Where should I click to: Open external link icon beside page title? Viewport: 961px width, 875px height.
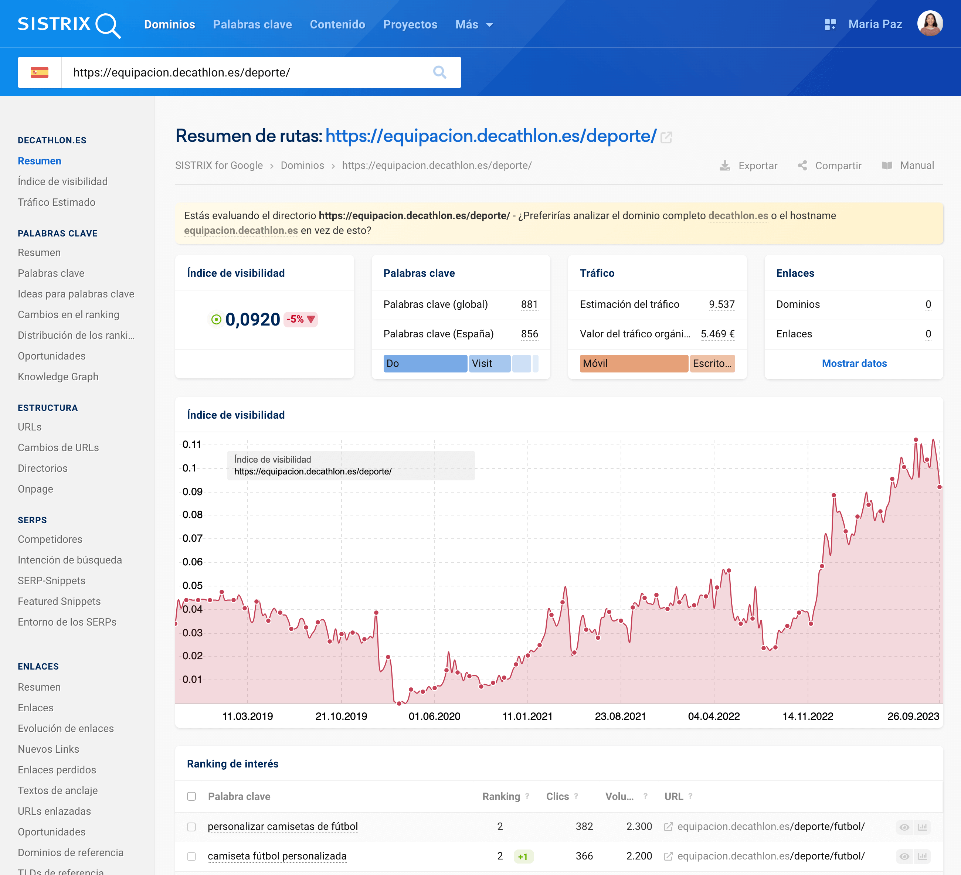666,137
